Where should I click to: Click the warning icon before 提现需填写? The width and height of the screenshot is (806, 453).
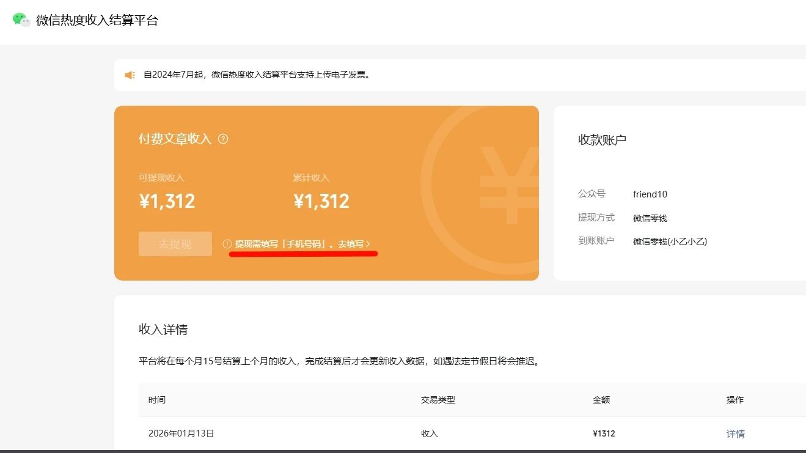pyautogui.click(x=227, y=244)
